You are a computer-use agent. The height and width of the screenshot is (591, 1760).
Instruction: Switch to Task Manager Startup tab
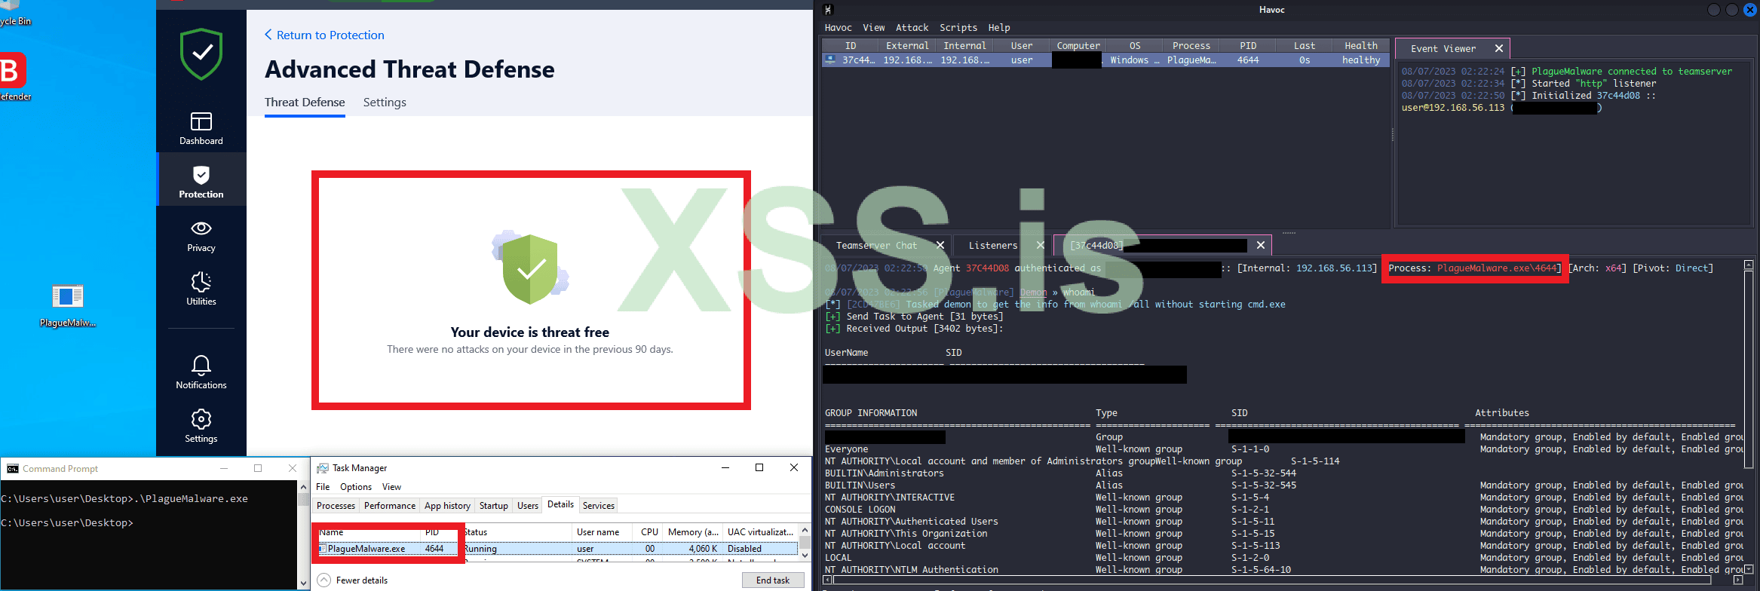494,506
